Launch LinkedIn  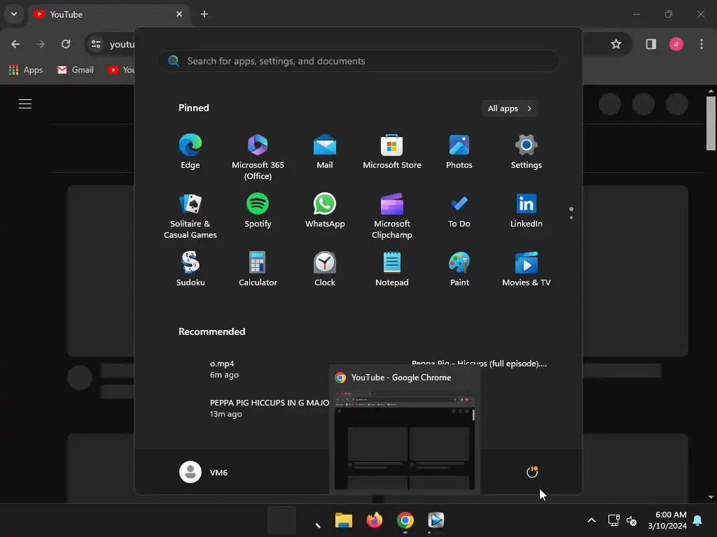tap(527, 211)
